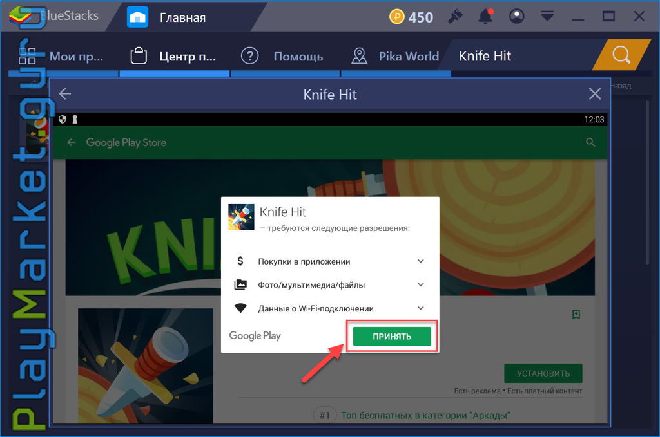Click the 12:03 clock in status bar
Image resolution: width=660 pixels, height=437 pixels.
point(594,120)
